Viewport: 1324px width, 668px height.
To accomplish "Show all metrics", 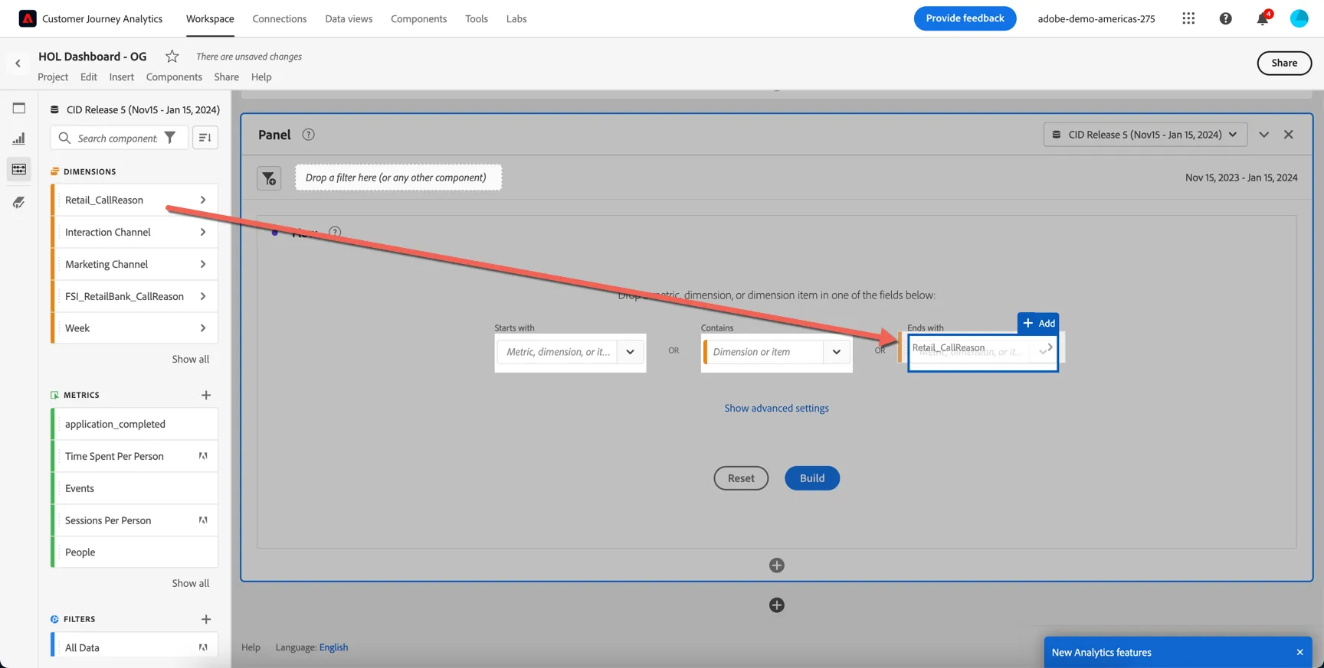I will 190,583.
